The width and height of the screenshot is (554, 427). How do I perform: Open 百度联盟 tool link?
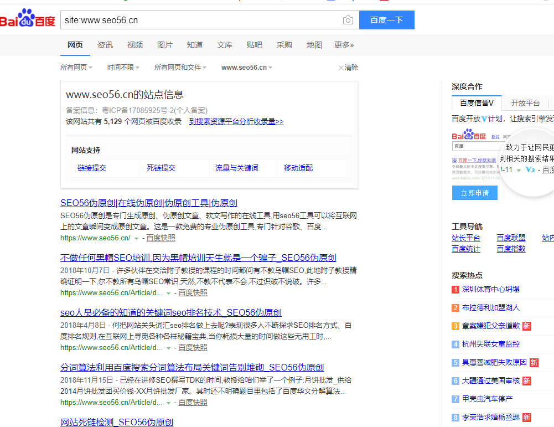pyautogui.click(x=511, y=238)
